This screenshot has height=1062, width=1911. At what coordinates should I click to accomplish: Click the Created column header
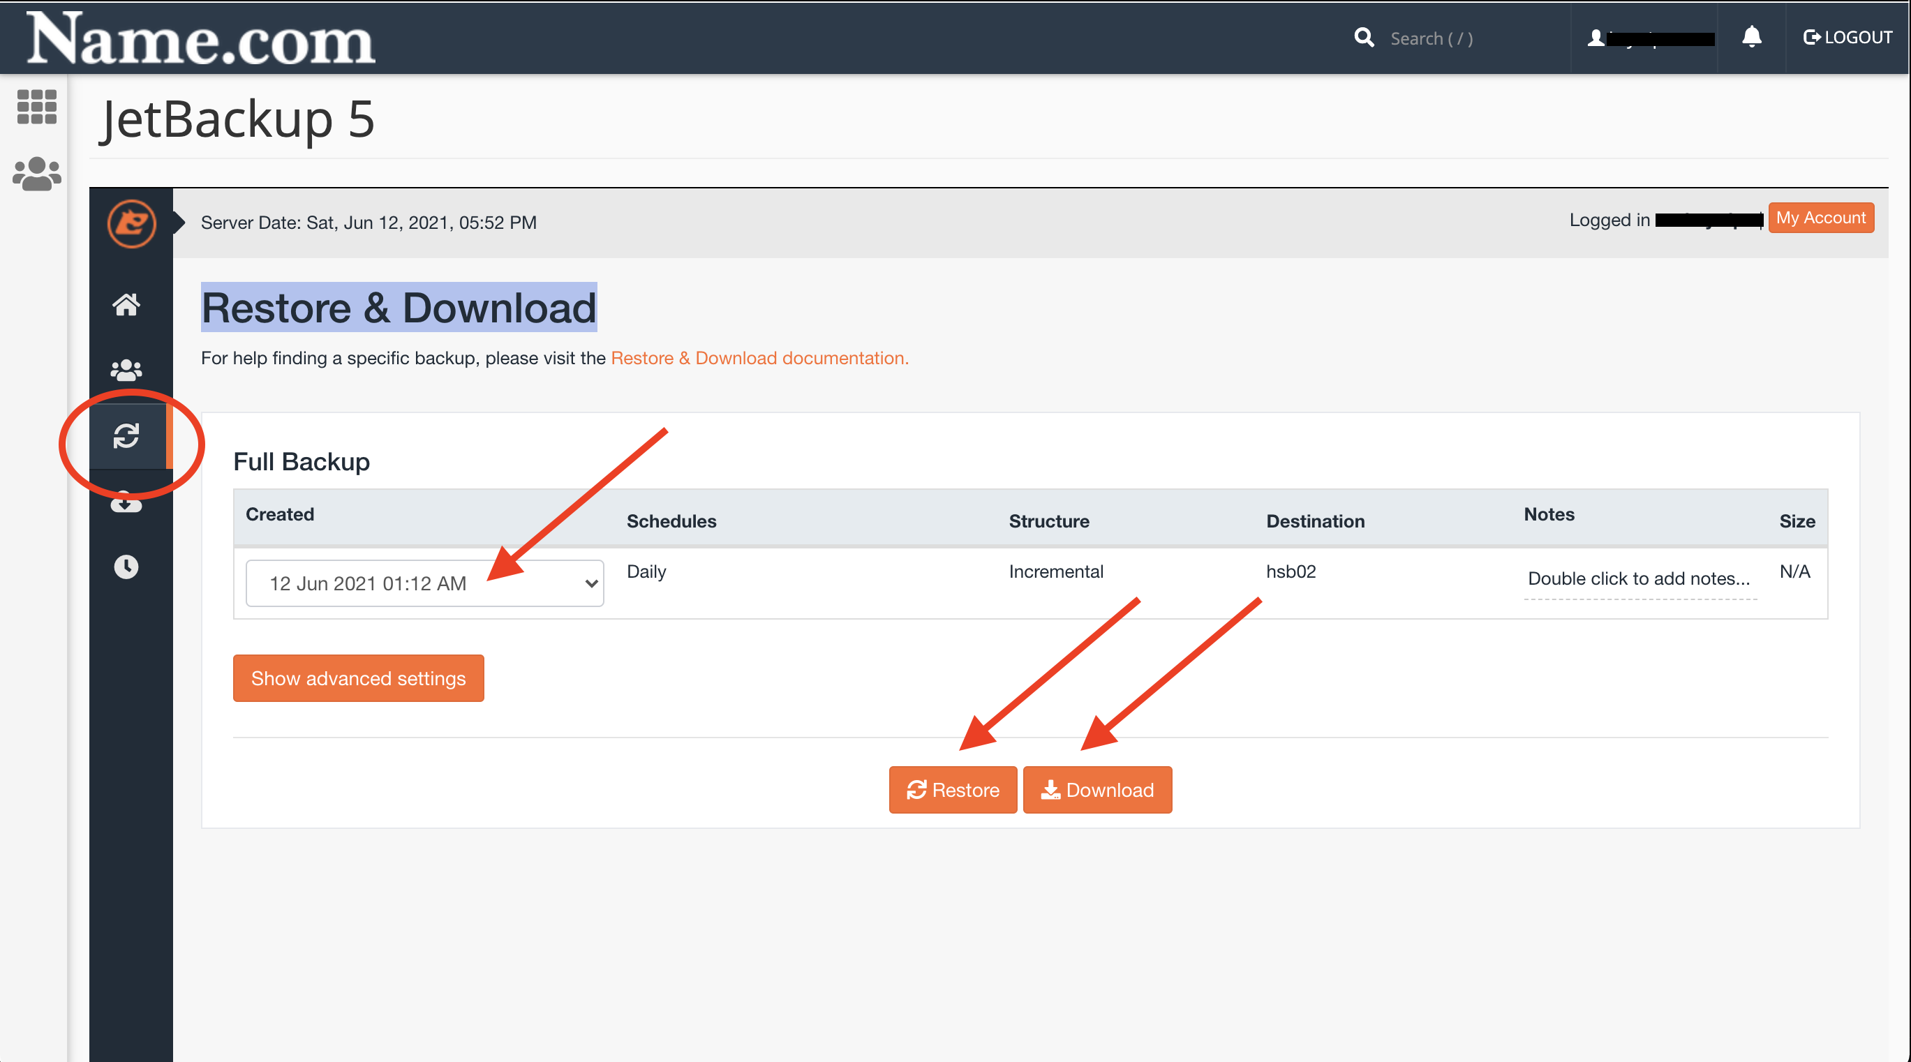[280, 514]
